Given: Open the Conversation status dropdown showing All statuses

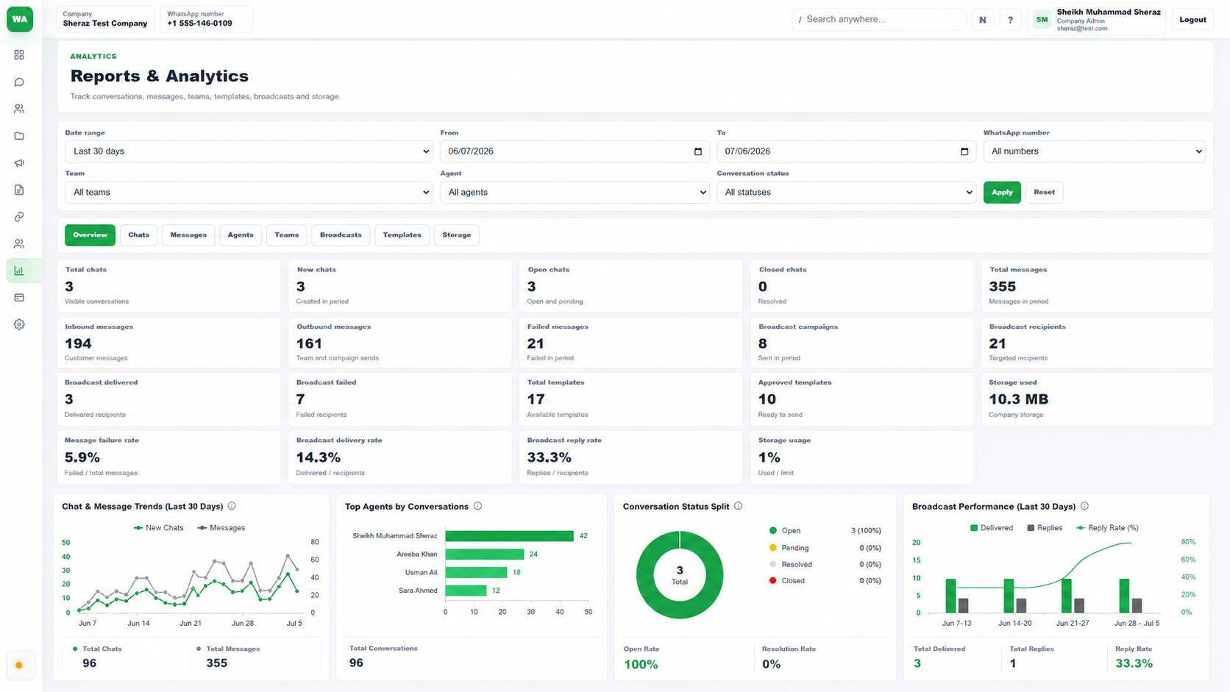Looking at the screenshot, I should pyautogui.click(x=846, y=192).
